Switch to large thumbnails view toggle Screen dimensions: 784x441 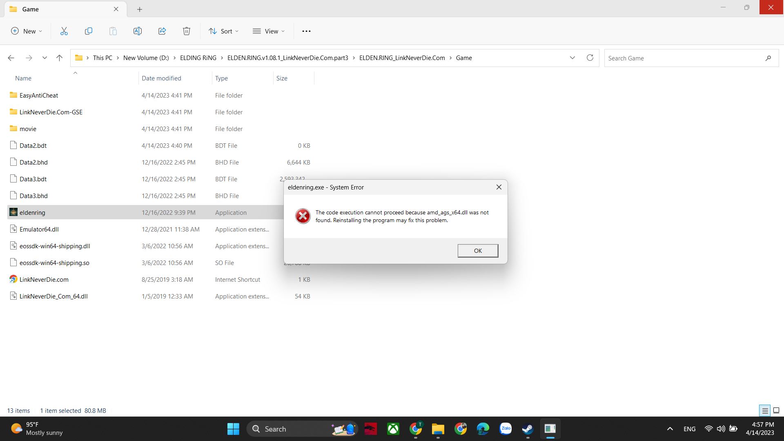click(776, 411)
